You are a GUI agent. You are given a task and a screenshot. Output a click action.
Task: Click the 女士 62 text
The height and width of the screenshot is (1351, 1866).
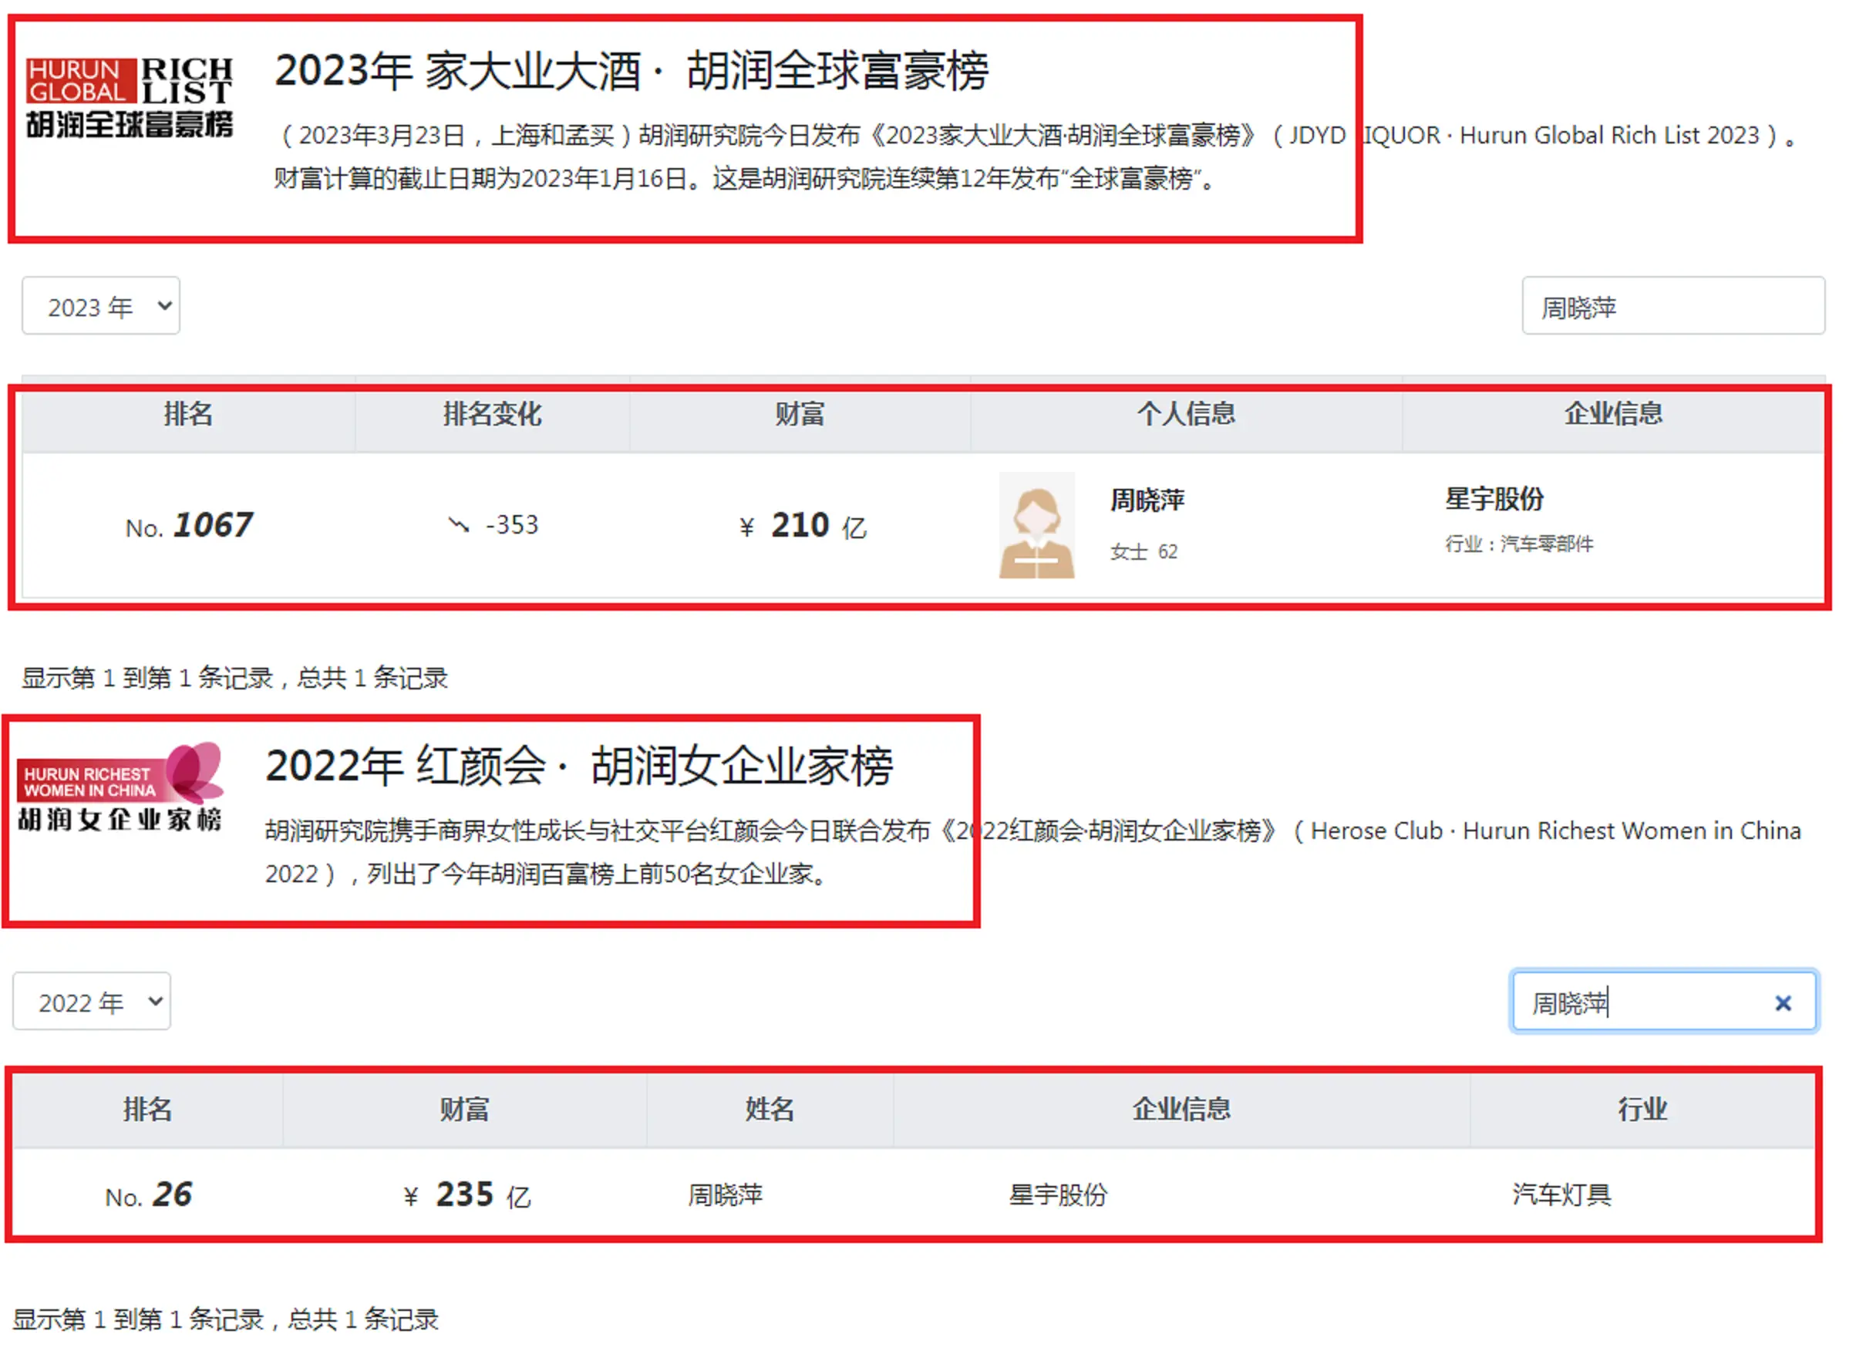click(1144, 552)
